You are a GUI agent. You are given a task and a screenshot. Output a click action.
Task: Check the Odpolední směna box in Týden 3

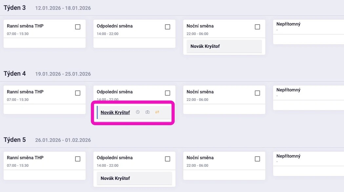pos(168,27)
